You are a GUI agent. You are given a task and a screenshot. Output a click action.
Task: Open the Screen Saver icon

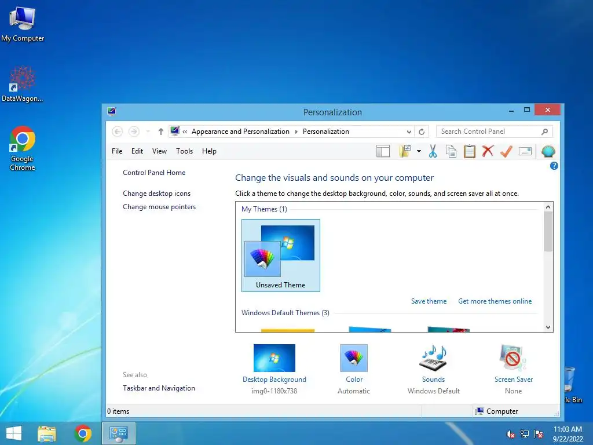(x=513, y=358)
